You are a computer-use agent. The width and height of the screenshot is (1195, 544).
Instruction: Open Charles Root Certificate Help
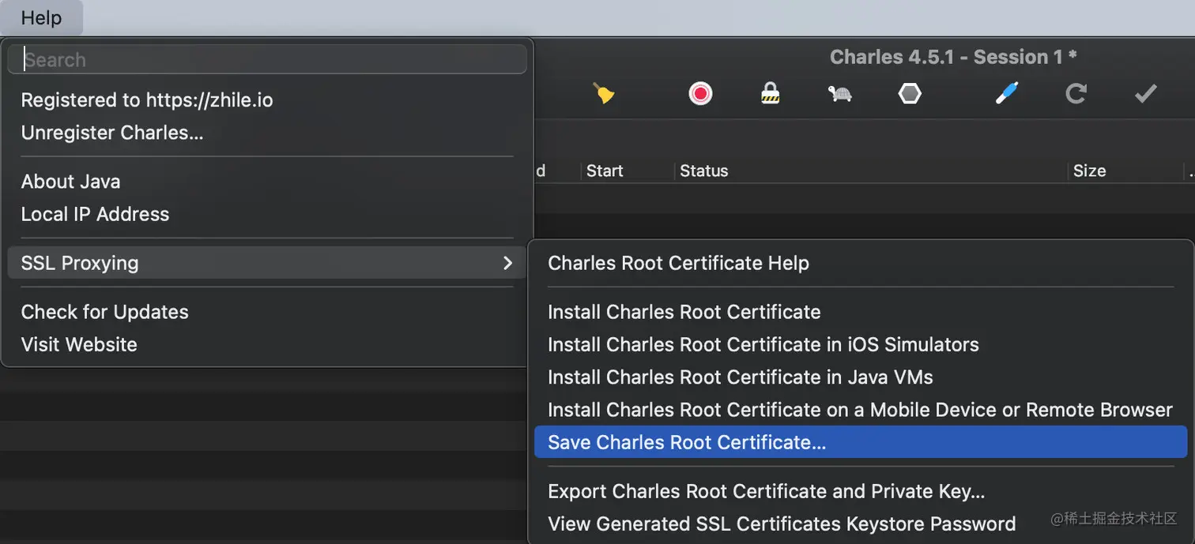[861, 263]
